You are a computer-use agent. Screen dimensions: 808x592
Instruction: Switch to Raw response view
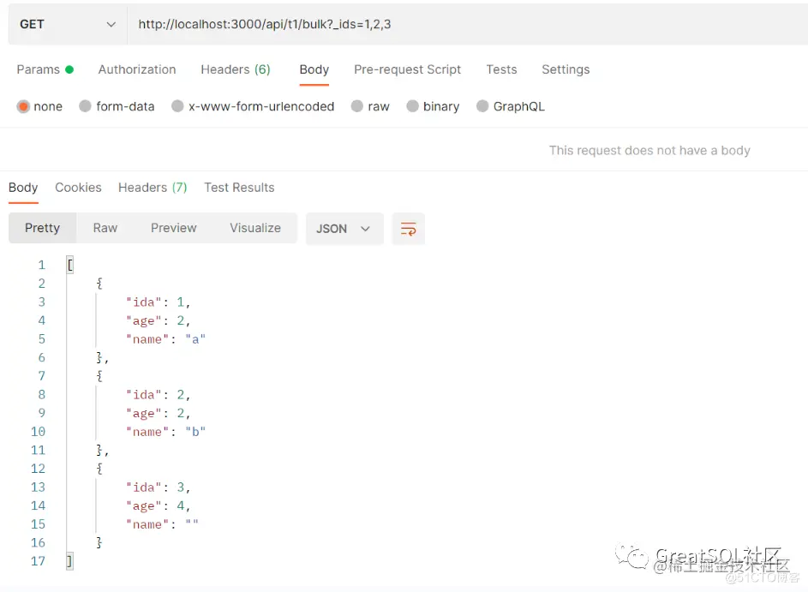click(105, 228)
